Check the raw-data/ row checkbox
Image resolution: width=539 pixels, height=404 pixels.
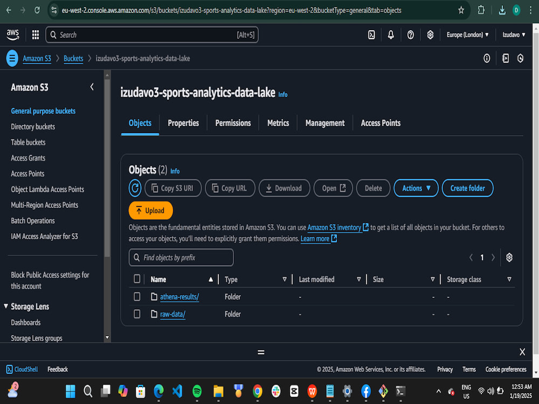click(x=137, y=314)
